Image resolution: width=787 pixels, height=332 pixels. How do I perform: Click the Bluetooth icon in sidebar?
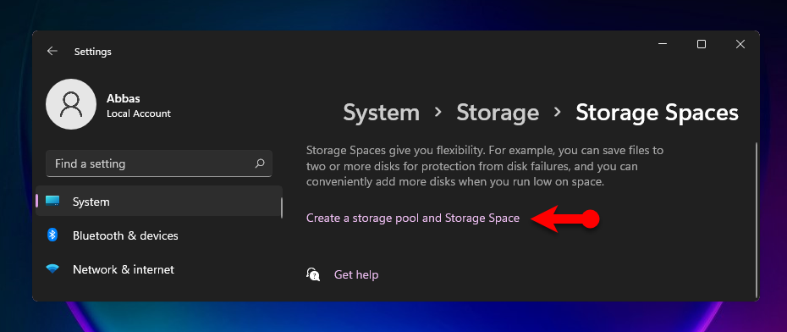coord(52,235)
